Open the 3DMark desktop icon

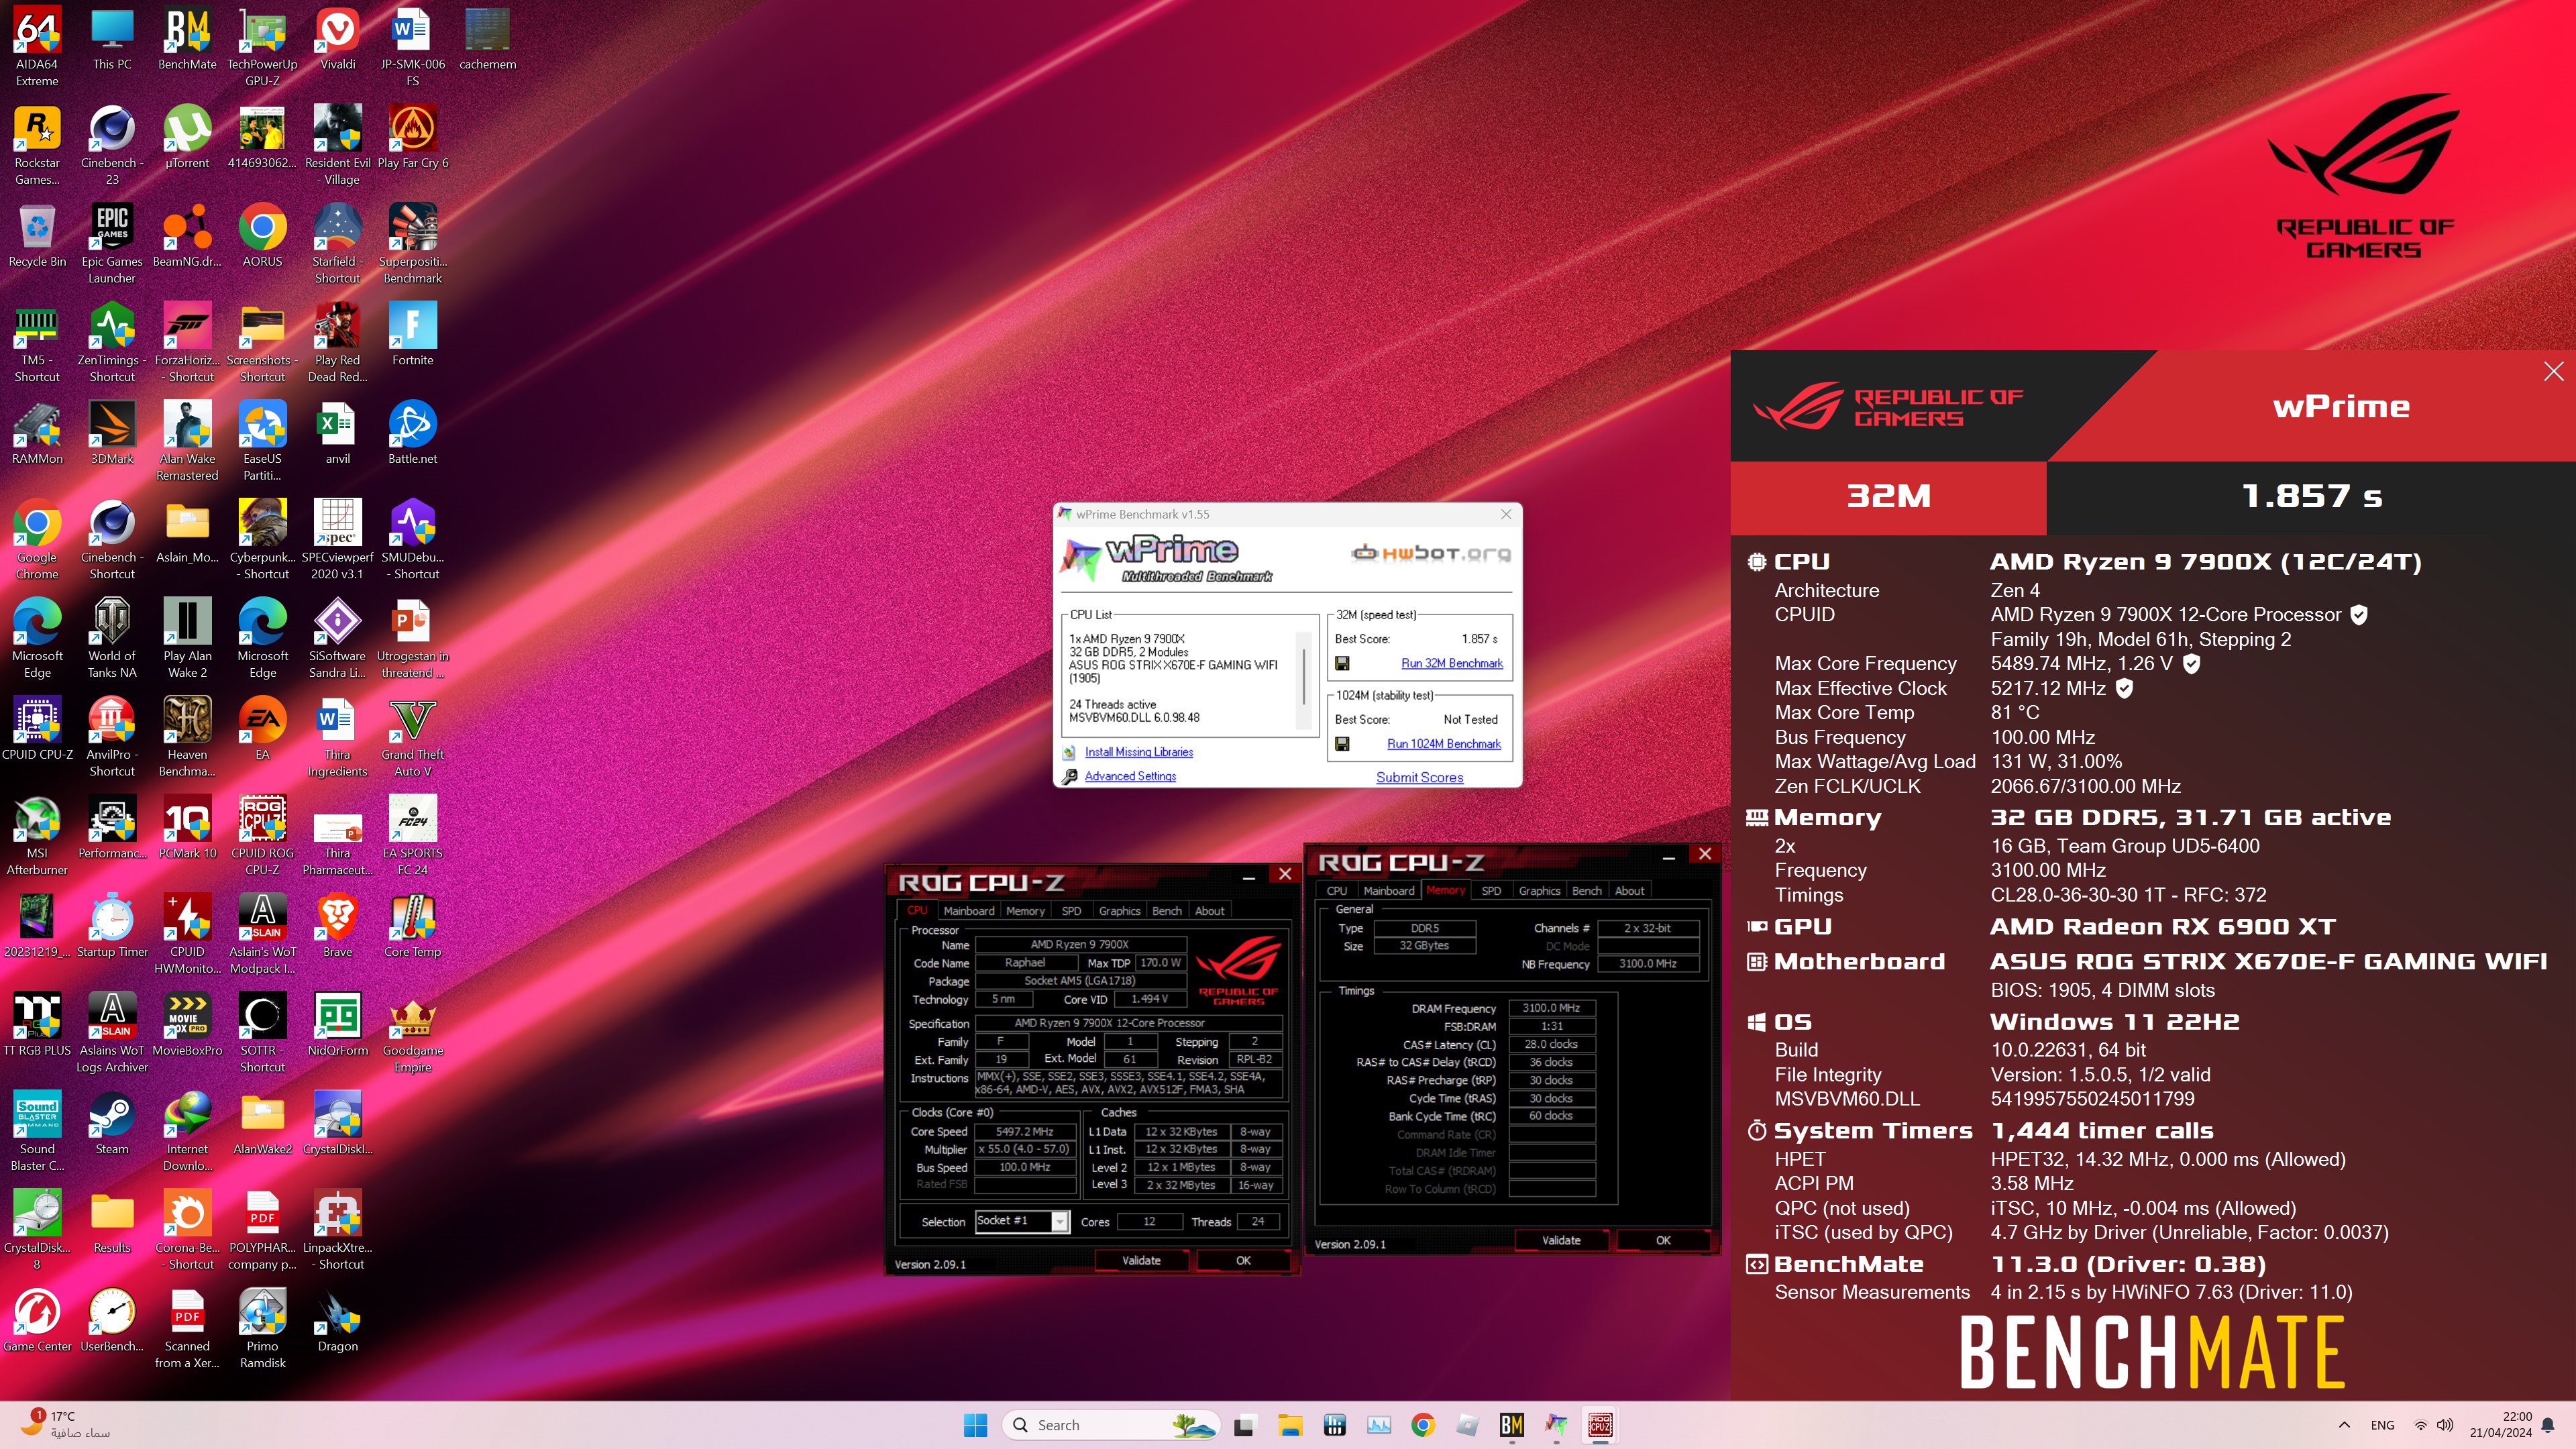tap(112, 433)
